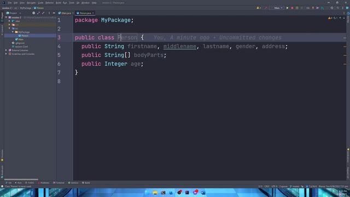
Task: Click the Windows Start button on taskbar
Action: point(147,193)
